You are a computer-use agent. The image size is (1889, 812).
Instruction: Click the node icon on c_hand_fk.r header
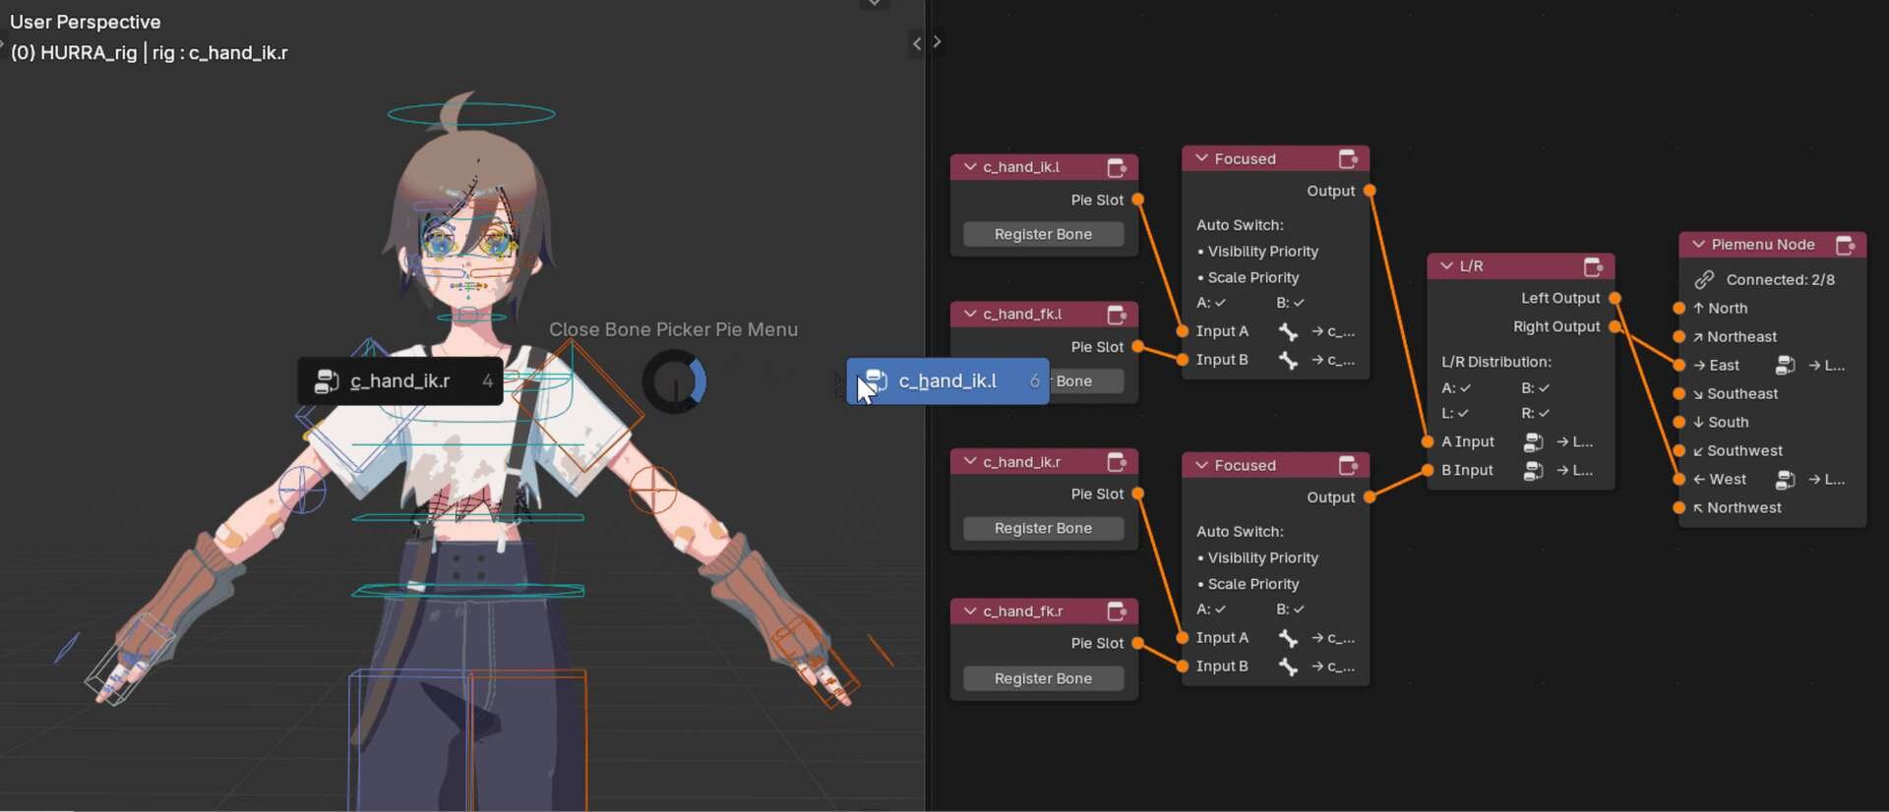[x=1117, y=611]
